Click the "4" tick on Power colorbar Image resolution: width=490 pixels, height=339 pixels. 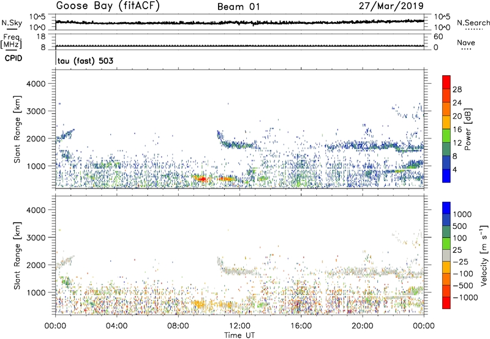[454, 169]
